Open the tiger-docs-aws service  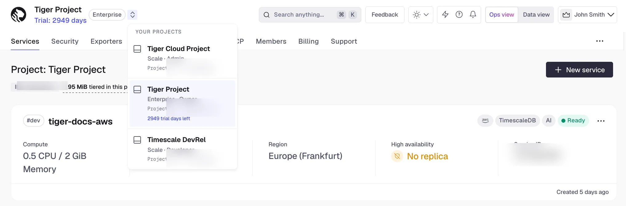click(x=80, y=121)
